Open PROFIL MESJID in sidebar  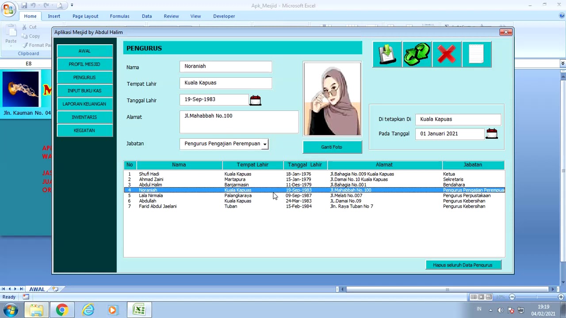84,64
